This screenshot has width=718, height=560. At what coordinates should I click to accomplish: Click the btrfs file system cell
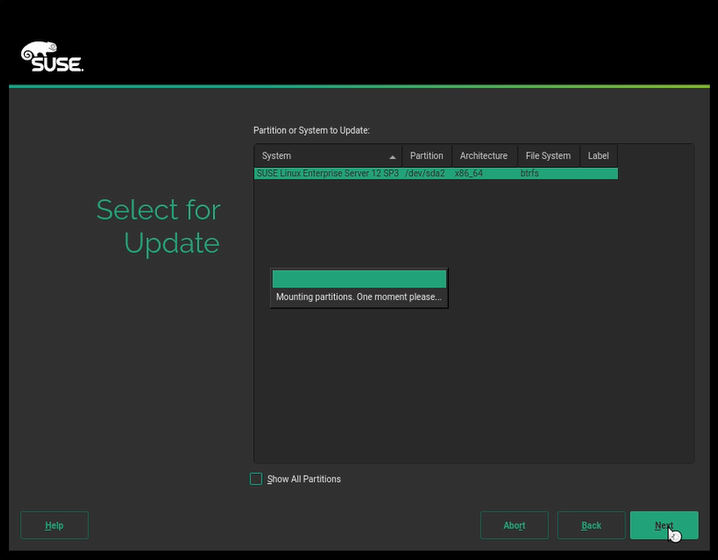pyautogui.click(x=530, y=174)
